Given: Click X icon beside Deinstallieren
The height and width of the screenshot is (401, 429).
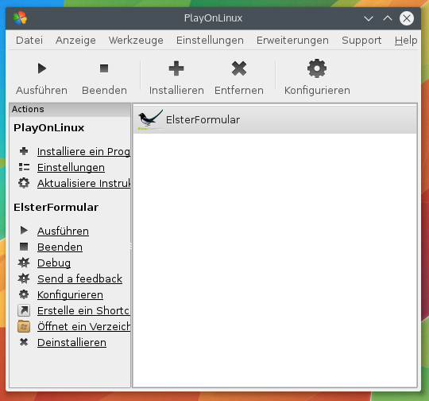Looking at the screenshot, I should coord(24,342).
